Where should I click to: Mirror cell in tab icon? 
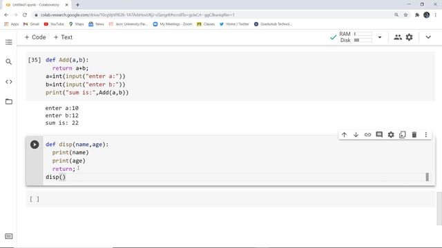point(403,135)
